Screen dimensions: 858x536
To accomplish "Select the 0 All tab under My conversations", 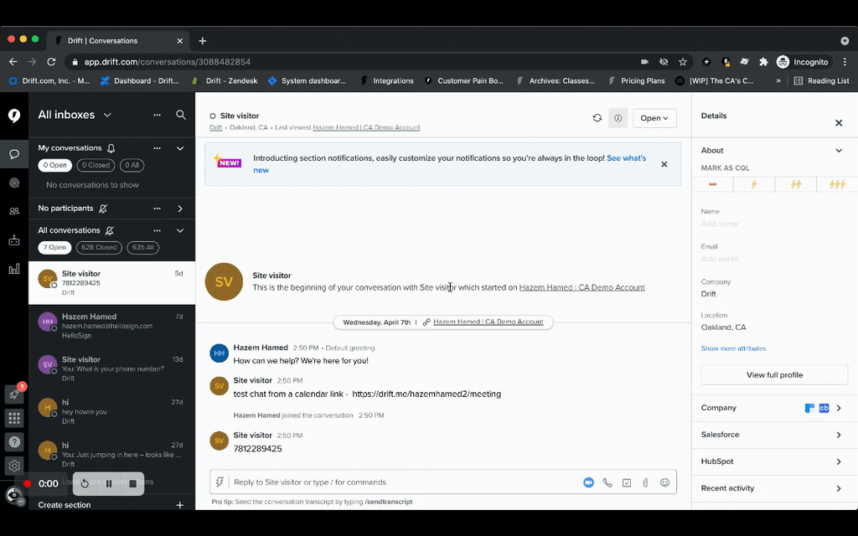I will click(132, 165).
